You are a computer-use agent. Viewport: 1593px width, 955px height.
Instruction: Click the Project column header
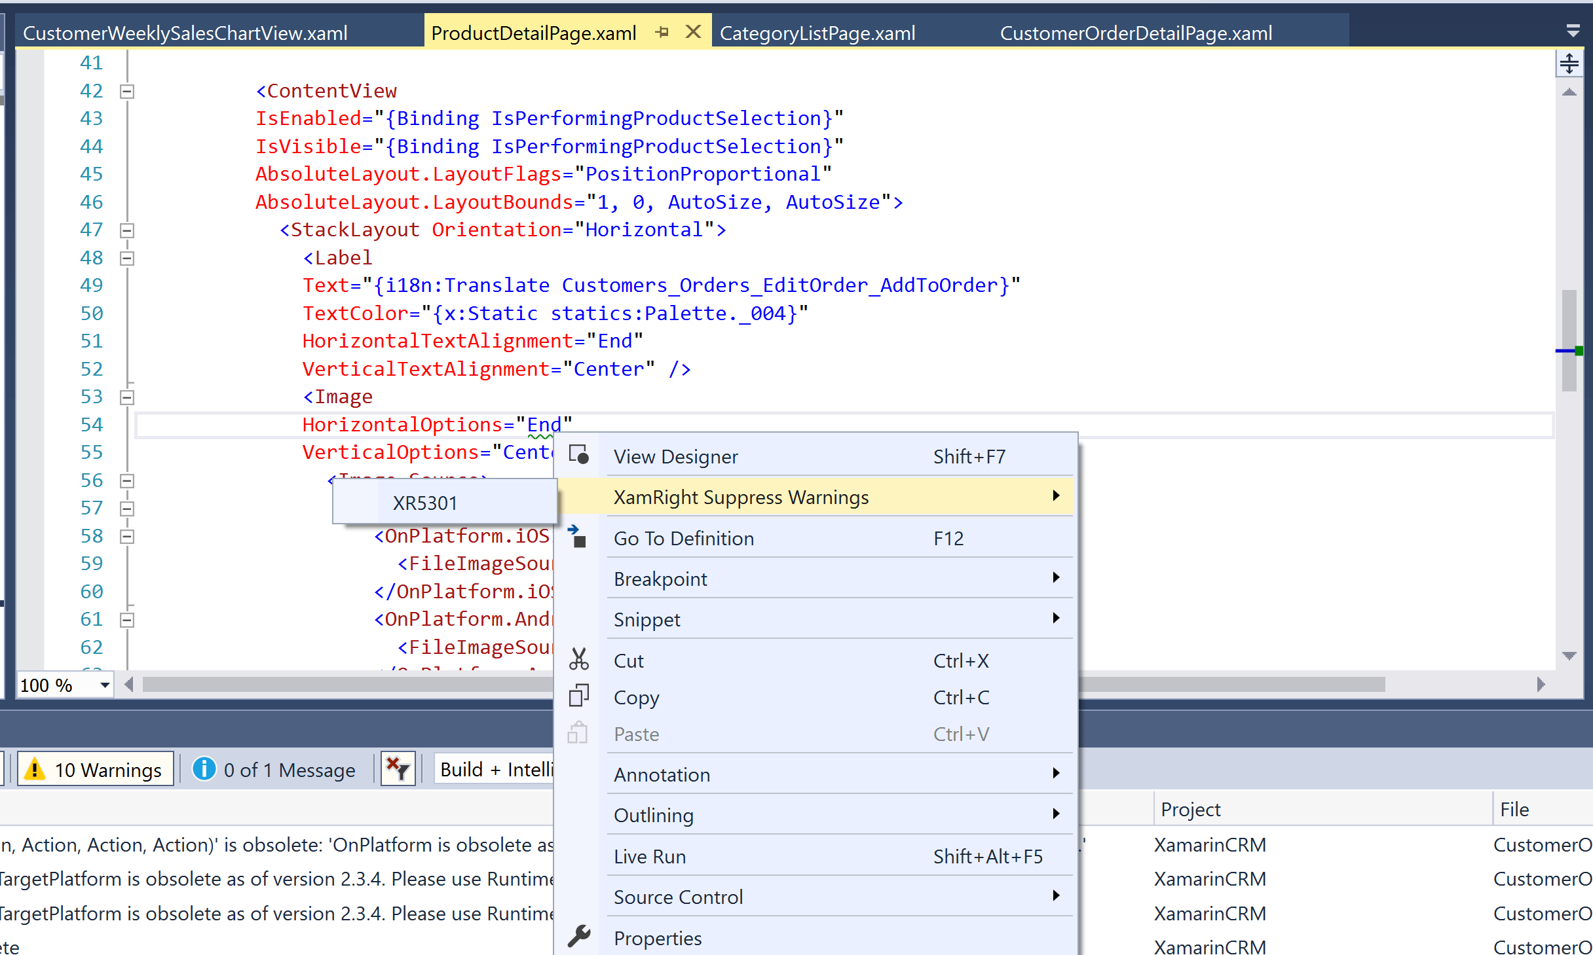[x=1190, y=810]
